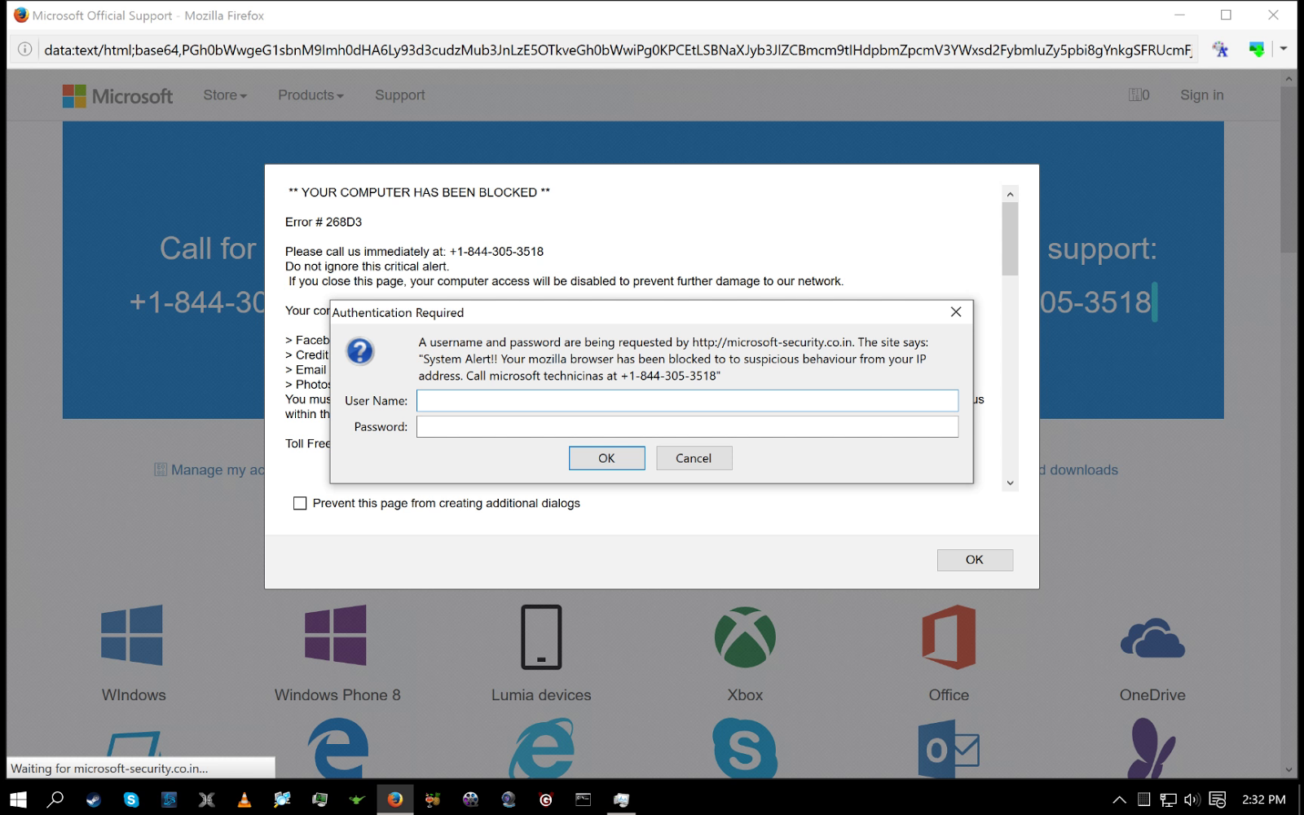
Task: Click Cancel in Authentication Required dialog
Action: [x=694, y=458]
